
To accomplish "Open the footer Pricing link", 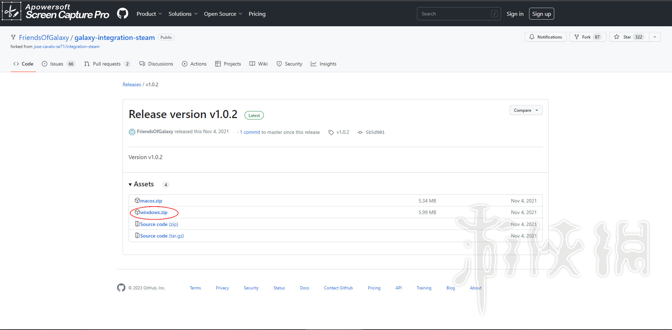I will coord(374,288).
